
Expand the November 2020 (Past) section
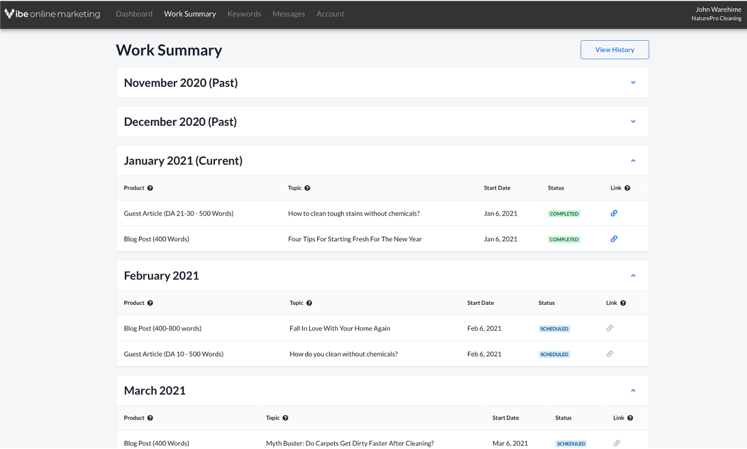pyautogui.click(x=633, y=83)
